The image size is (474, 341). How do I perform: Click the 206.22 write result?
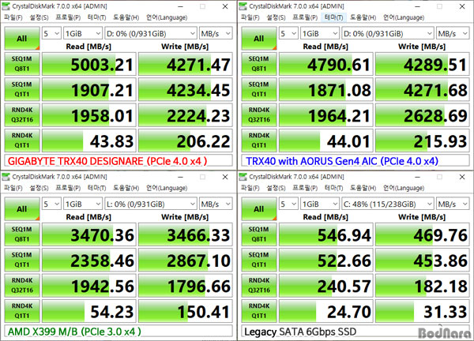click(186, 141)
